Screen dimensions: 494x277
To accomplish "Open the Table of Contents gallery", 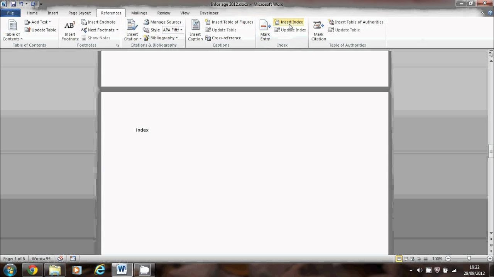I will pyautogui.click(x=13, y=30).
